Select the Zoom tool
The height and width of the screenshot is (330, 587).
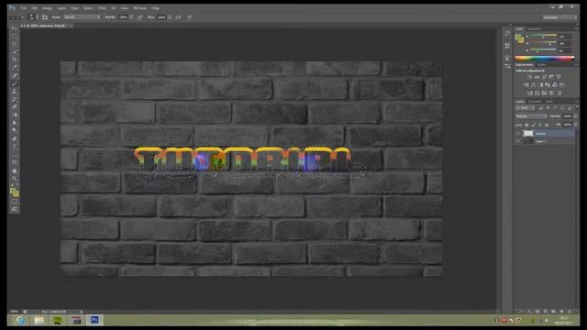(x=15, y=179)
